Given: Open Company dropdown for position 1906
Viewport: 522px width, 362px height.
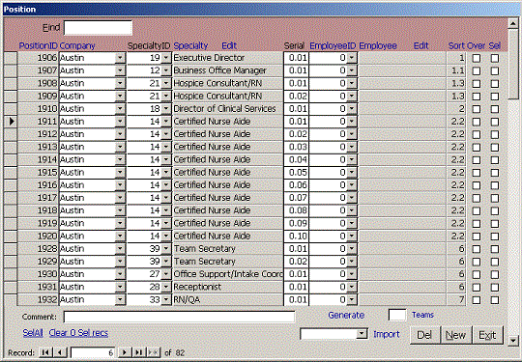Looking at the screenshot, I should click(x=120, y=58).
